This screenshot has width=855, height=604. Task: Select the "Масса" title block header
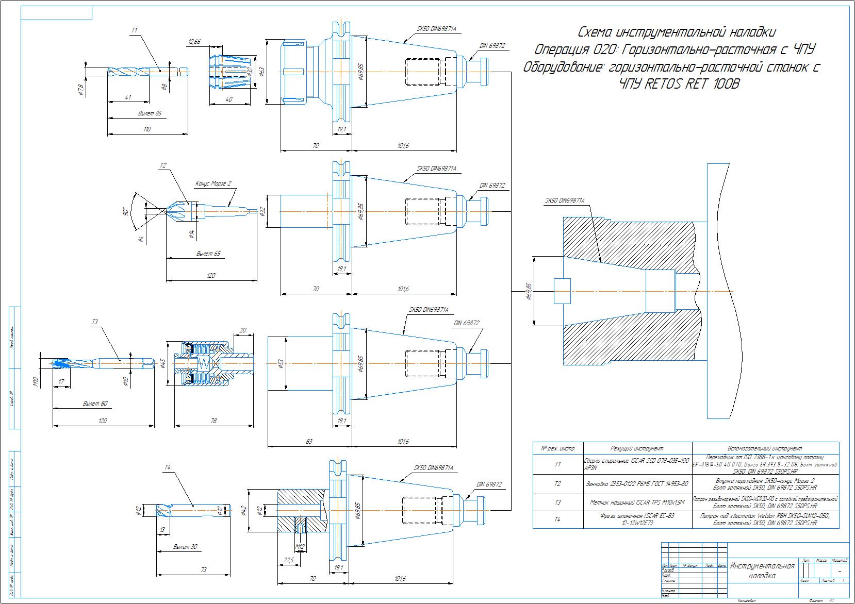click(x=821, y=560)
